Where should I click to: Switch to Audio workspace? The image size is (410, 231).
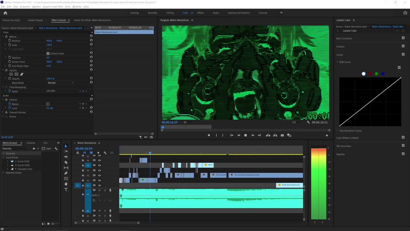click(x=216, y=13)
